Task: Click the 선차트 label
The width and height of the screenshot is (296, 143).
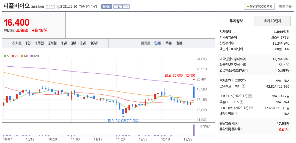Action: point(17,43)
